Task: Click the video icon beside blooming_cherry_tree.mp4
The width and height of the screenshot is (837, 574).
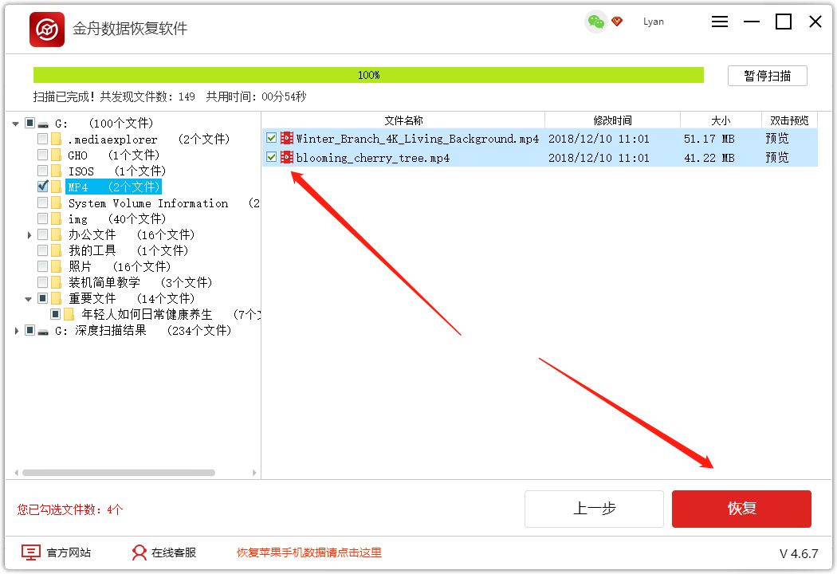Action: coord(285,157)
